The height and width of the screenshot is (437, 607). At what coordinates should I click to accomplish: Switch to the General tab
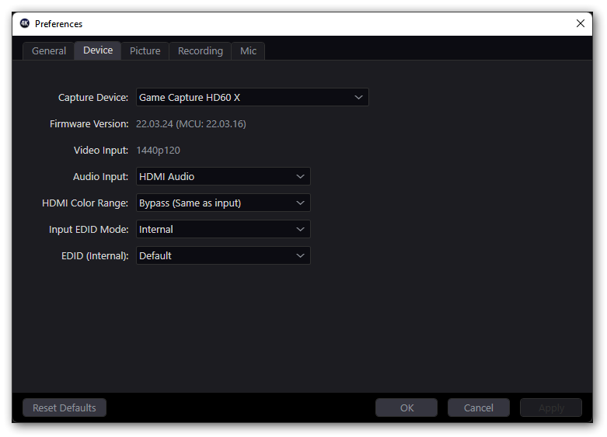click(49, 50)
